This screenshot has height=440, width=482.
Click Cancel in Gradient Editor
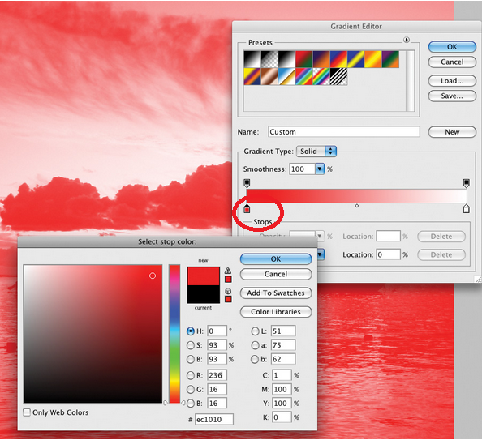(x=452, y=62)
